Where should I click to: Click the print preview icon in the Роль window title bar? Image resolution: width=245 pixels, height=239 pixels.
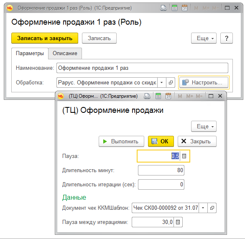163,8
